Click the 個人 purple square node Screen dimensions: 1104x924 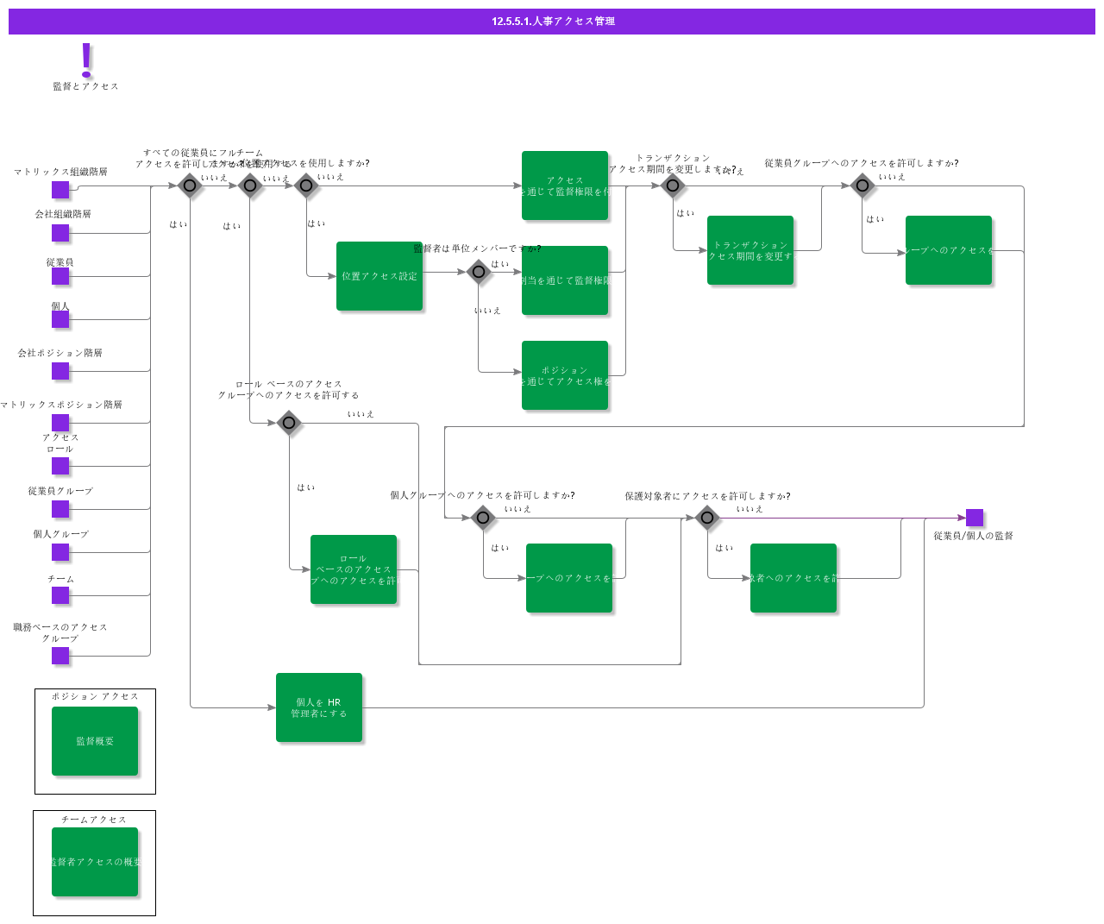(x=60, y=319)
